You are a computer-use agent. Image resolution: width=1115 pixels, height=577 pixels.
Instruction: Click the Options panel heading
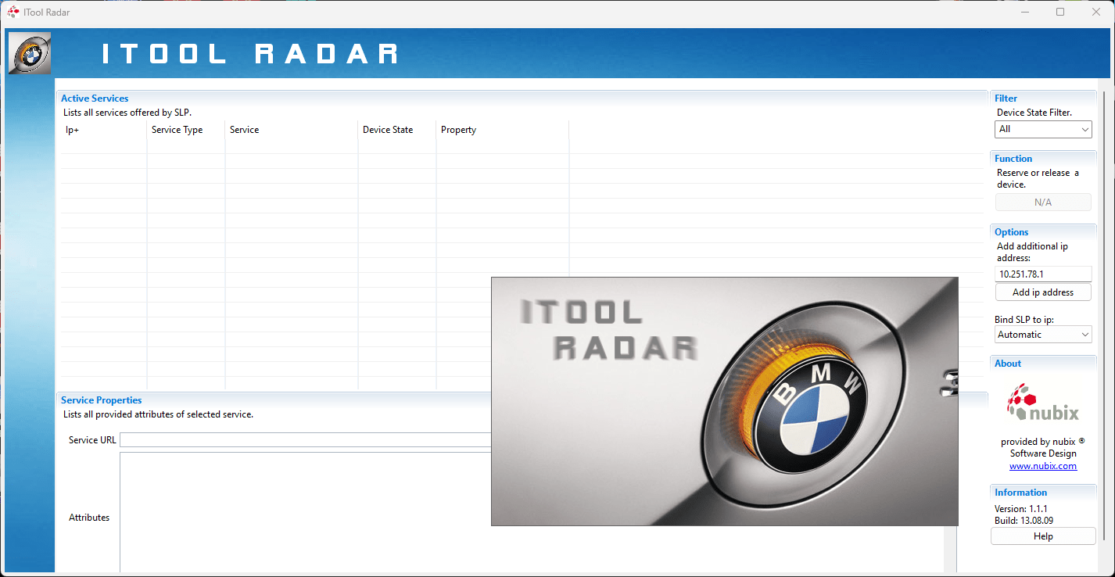tap(1012, 232)
